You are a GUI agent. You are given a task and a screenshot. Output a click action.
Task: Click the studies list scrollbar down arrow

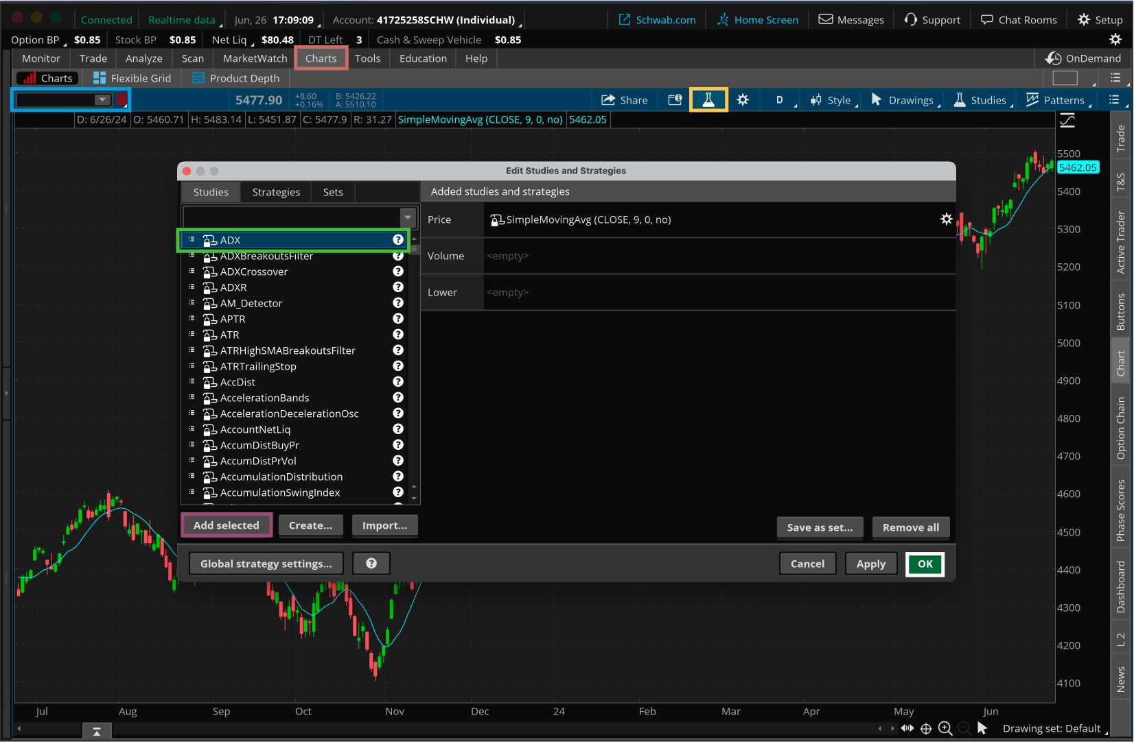pos(413,498)
